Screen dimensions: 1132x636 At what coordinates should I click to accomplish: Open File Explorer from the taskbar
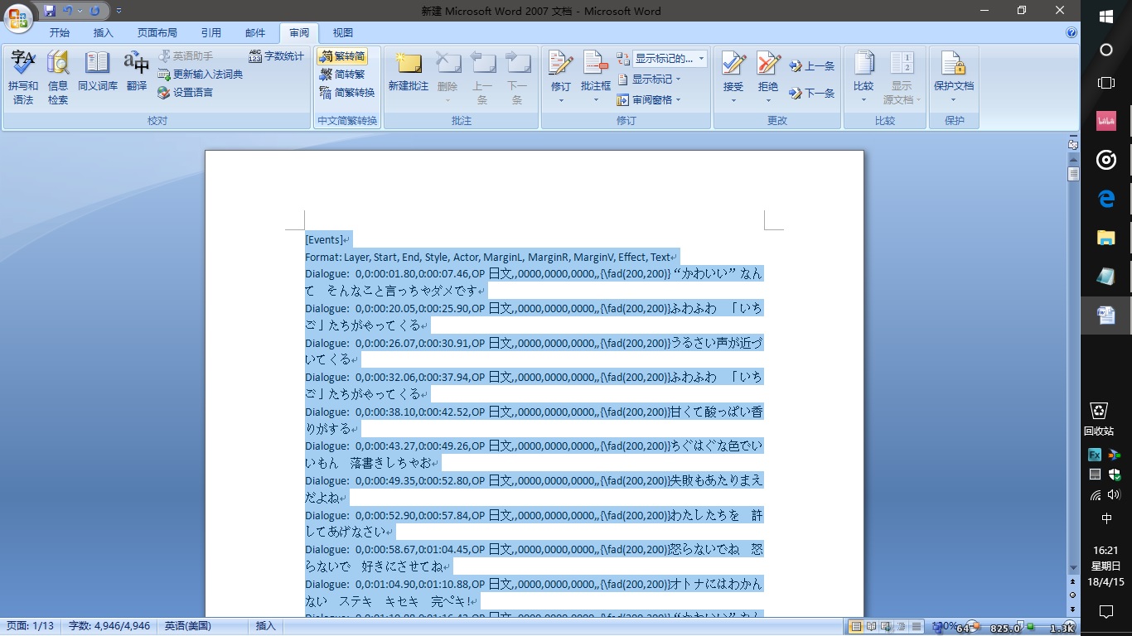(1106, 238)
